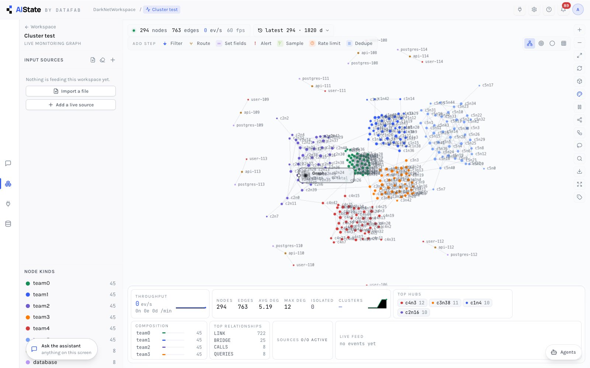Open user avatar menu

pyautogui.click(x=578, y=10)
